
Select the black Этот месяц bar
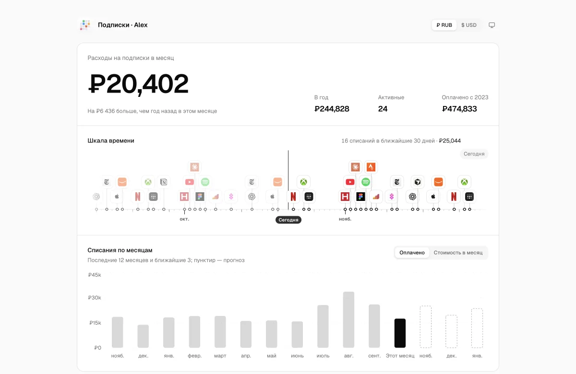[400, 333]
